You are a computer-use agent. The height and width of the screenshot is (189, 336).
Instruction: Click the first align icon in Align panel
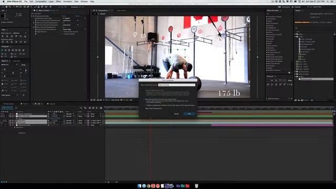pyautogui.click(x=3, y=36)
